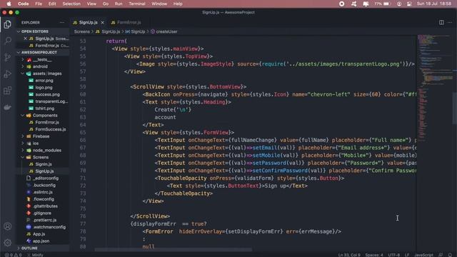Close the SignUp.js tab
457x257 pixels.
point(102,22)
